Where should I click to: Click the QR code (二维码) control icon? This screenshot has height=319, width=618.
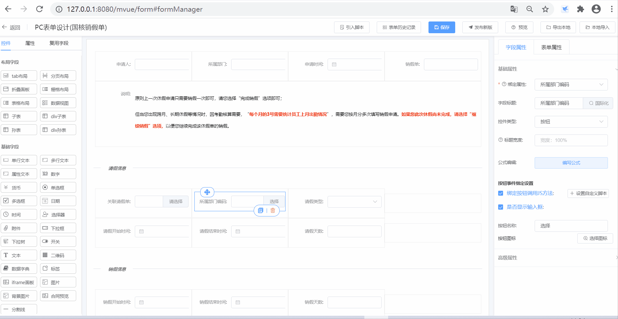(45, 255)
